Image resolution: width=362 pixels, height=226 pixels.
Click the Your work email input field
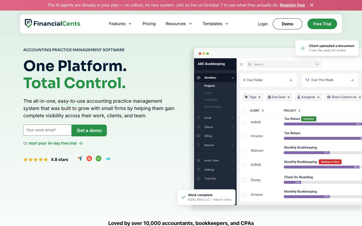[x=48, y=130]
